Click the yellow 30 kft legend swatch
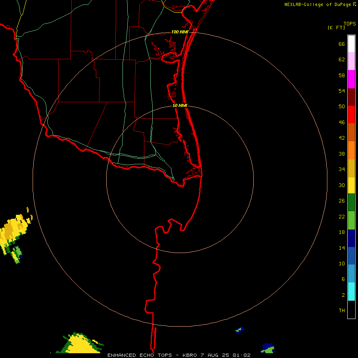Screen dimensions: 358x358 tap(351, 185)
